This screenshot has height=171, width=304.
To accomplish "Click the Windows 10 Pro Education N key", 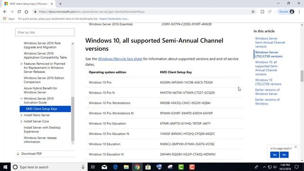I will pos(187,134).
